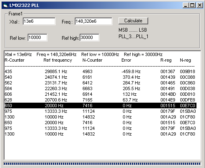Maximize the LMX2322 PLL window
205x168 pixels.
[192, 5]
